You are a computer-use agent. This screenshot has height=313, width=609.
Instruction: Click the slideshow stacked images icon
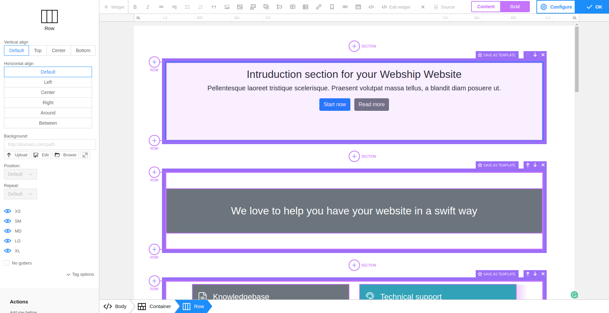pos(266,7)
